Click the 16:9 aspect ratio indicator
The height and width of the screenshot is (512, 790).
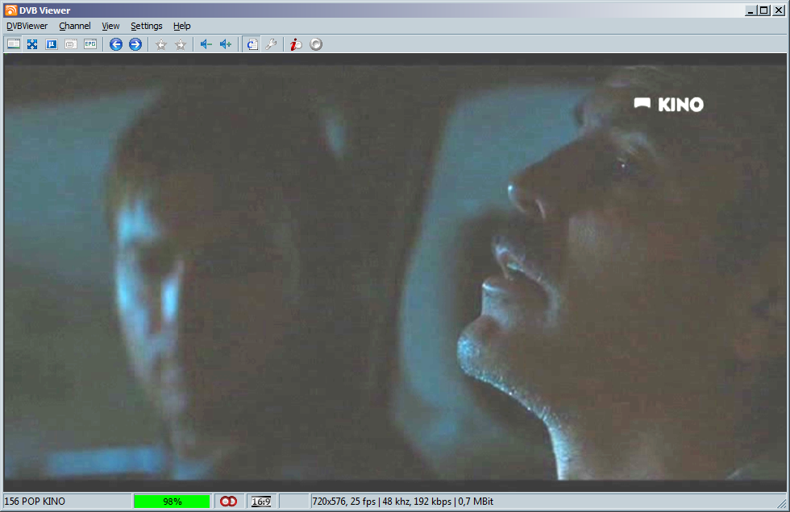(x=261, y=502)
